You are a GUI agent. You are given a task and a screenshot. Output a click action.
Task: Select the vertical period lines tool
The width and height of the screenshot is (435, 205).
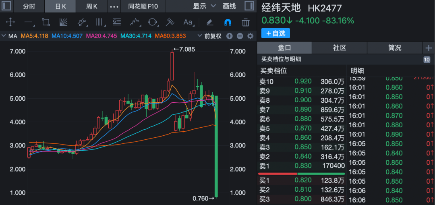(99, 22)
